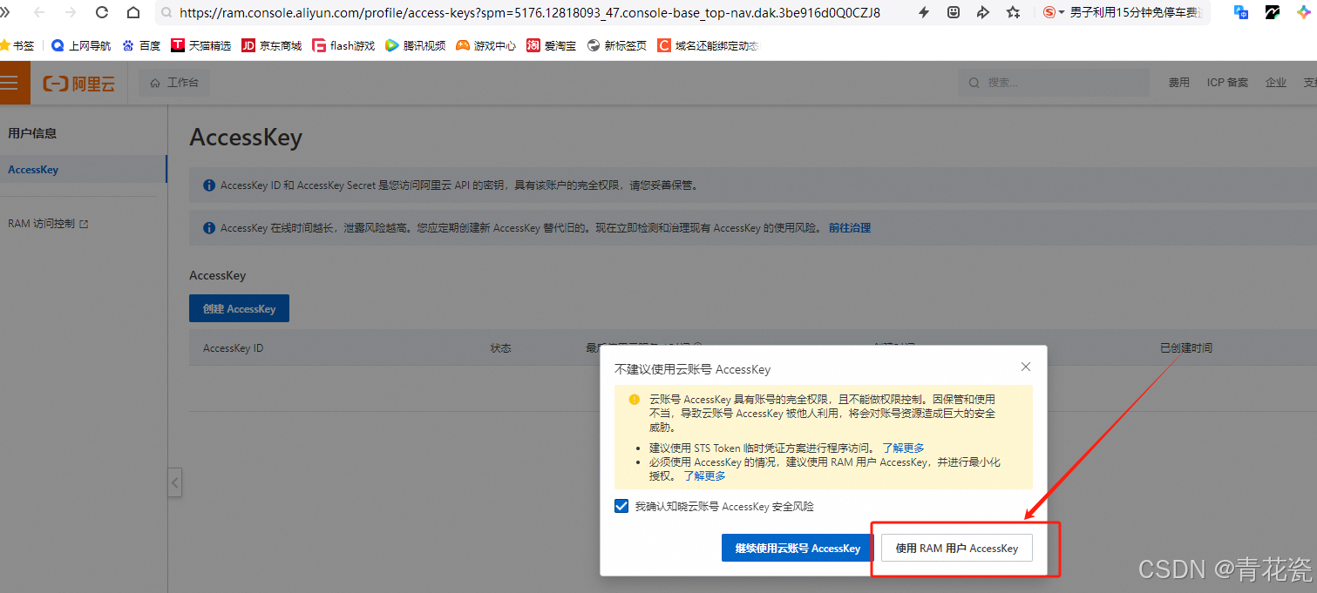Open the 百度 bookmark

pos(142,45)
